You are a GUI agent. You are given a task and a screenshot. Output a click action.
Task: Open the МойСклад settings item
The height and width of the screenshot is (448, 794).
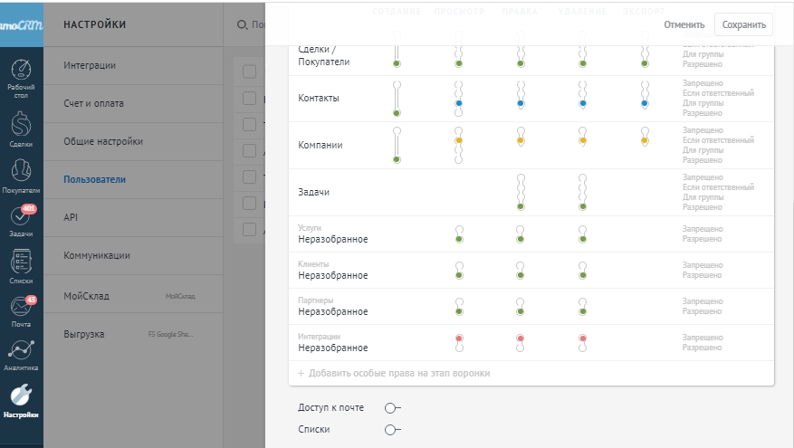86,296
